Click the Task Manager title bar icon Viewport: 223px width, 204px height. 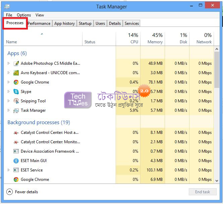pyautogui.click(x=7, y=6)
